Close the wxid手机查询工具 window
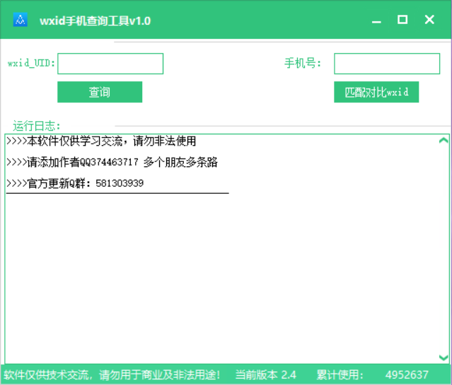 click(x=429, y=20)
